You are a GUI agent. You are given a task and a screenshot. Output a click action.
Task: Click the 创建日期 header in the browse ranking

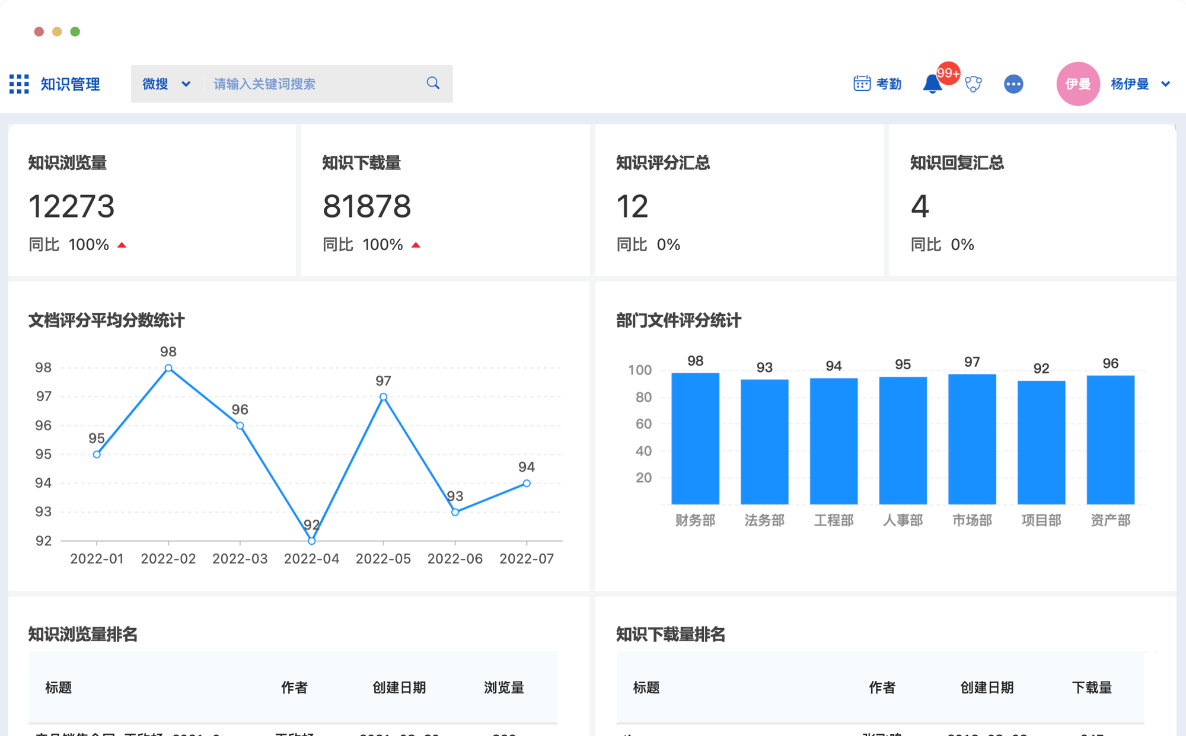(399, 687)
